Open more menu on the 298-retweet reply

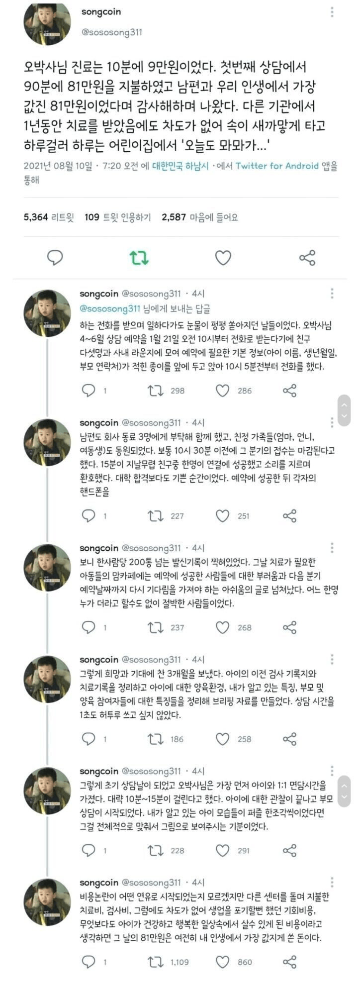332,294
